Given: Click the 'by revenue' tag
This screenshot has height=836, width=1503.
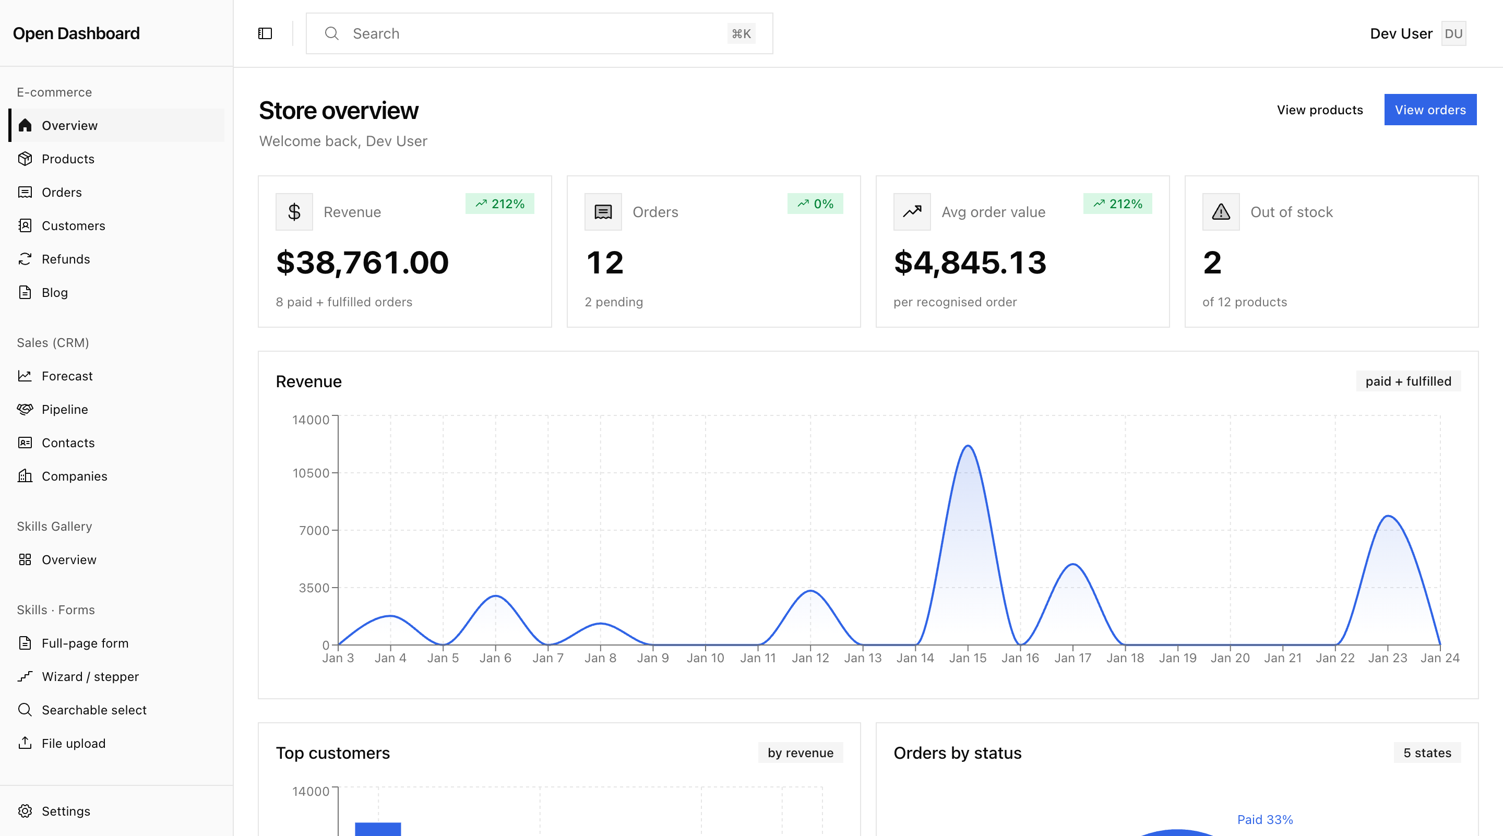Looking at the screenshot, I should point(801,753).
